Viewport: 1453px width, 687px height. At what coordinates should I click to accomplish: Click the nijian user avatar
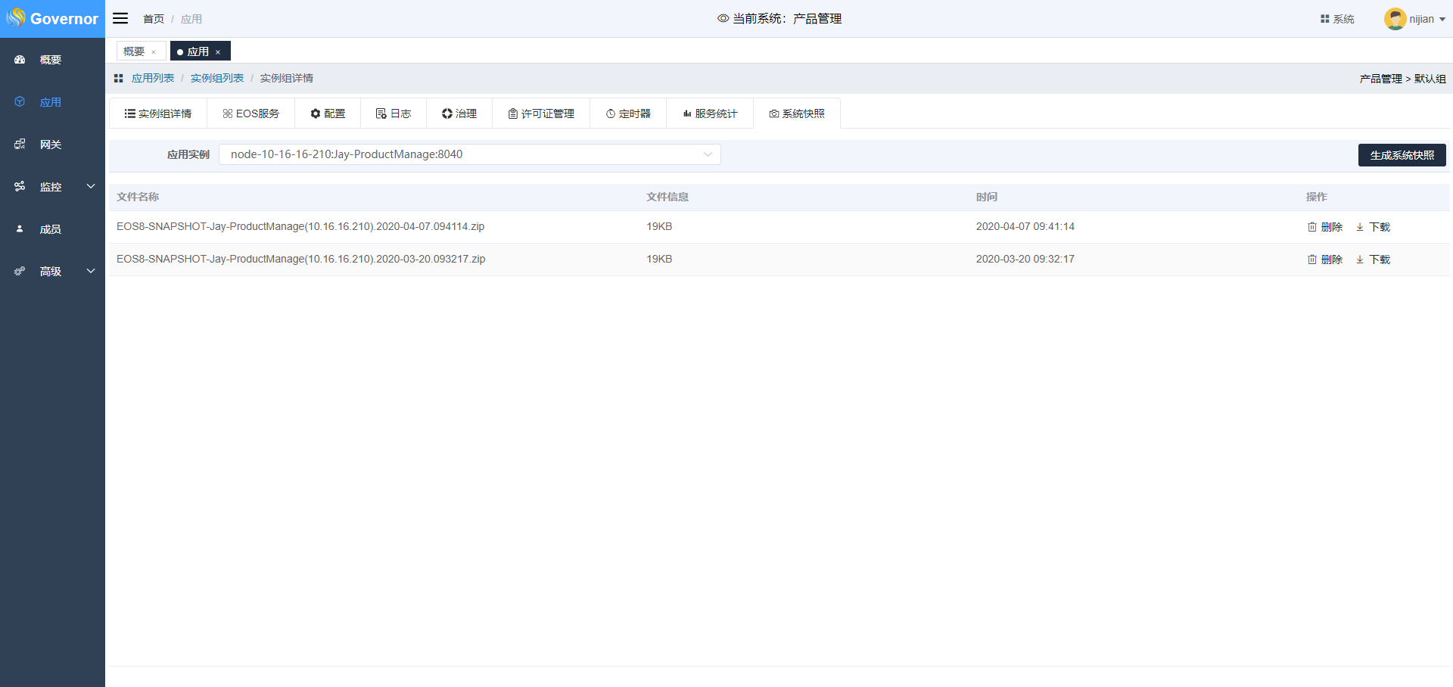[1395, 19]
